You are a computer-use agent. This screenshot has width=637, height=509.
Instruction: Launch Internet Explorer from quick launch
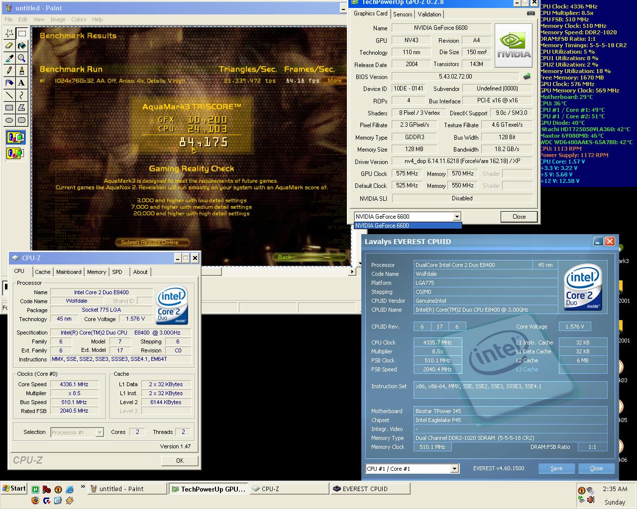(69, 490)
